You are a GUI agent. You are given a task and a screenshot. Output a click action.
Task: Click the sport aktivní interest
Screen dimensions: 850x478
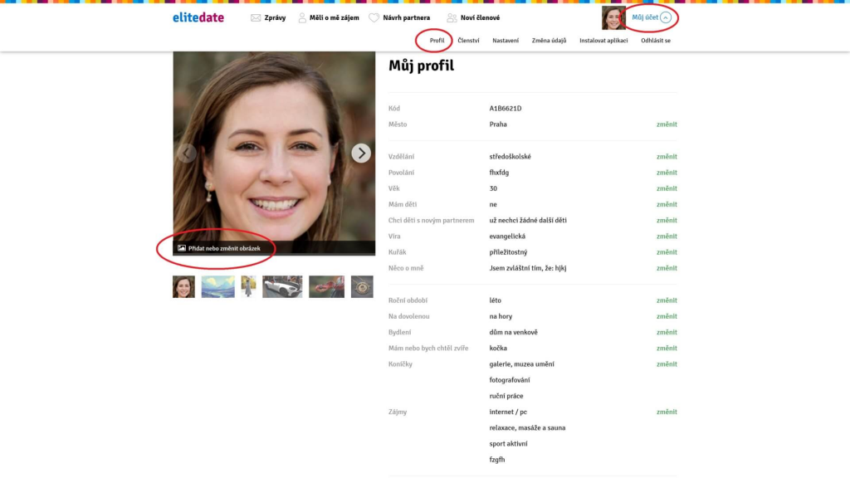pos(508,444)
